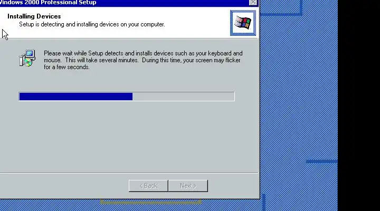Click the black area at the far right
Image resolution: width=380 pixels, height=211 pixels.
pos(359,105)
